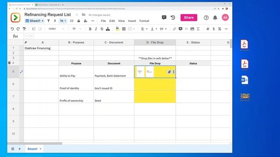Toggle the hidden columns eye indicator
Image resolution: width=280 pixels, height=157 pixels.
pos(63,21)
